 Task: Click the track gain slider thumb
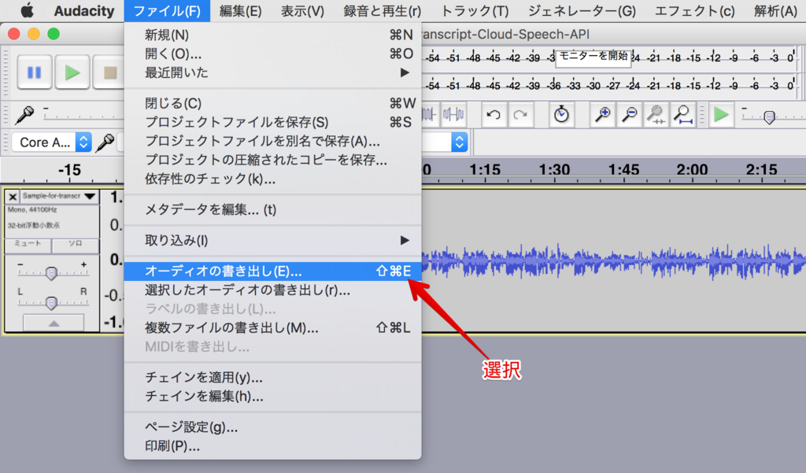(51, 273)
